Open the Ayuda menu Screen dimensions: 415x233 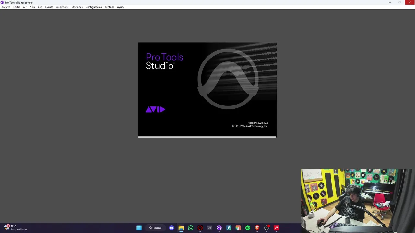121,7
